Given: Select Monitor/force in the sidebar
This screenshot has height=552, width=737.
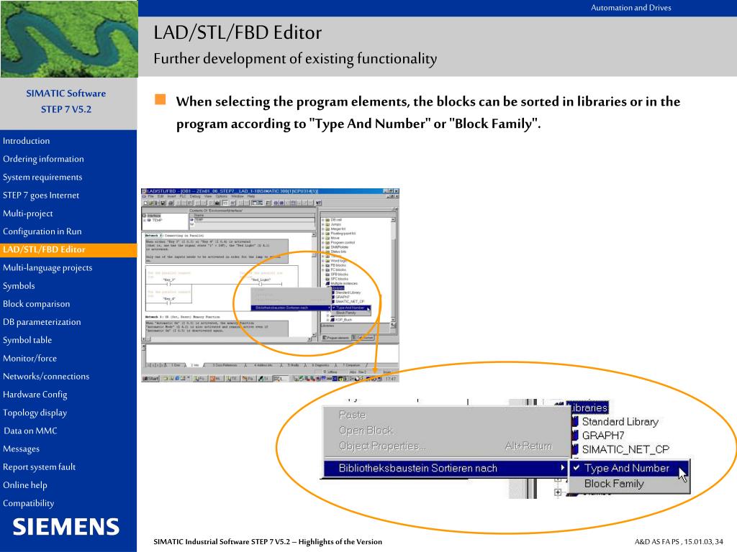Looking at the screenshot, I should click(30, 359).
